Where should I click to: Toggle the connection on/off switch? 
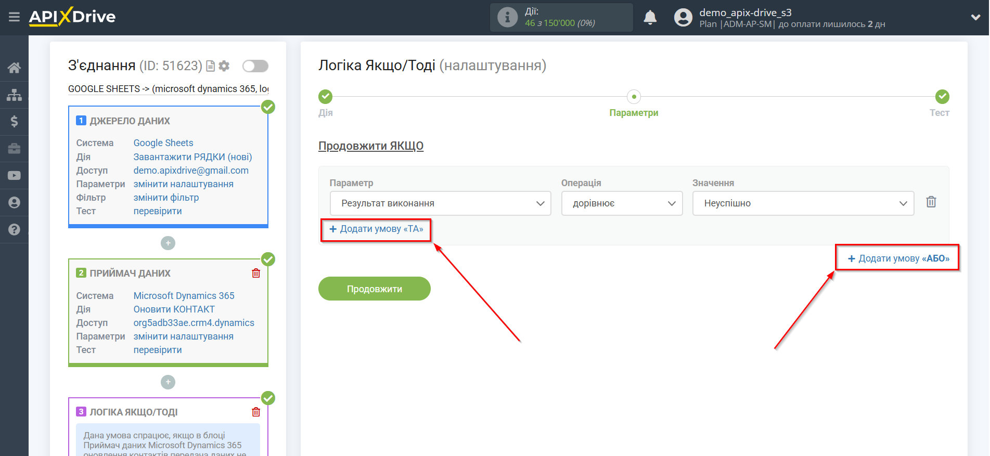[255, 66]
